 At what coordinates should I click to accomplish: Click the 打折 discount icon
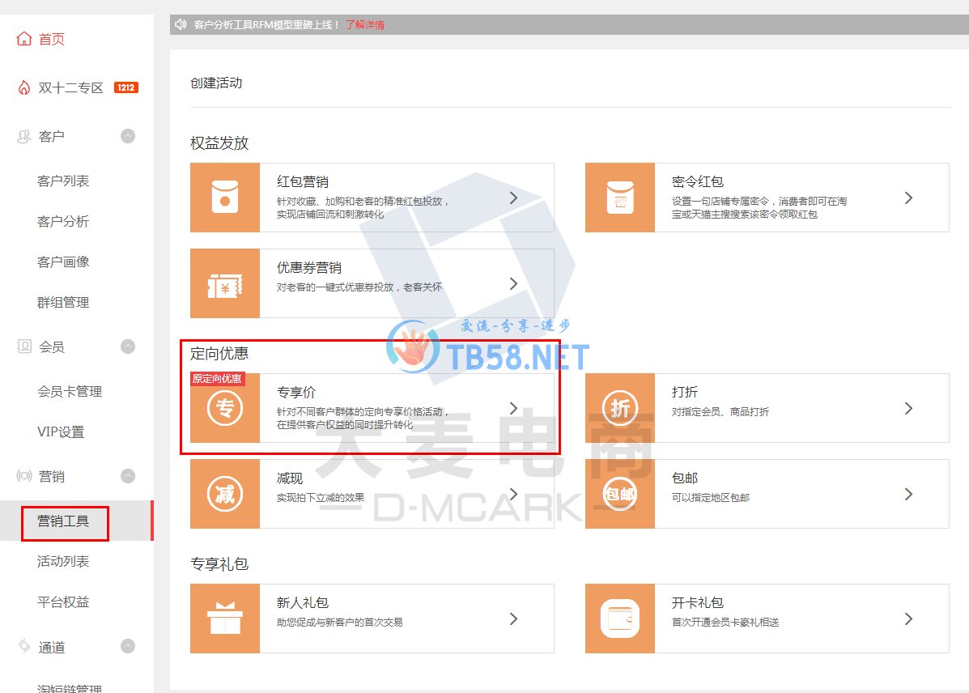coord(620,408)
